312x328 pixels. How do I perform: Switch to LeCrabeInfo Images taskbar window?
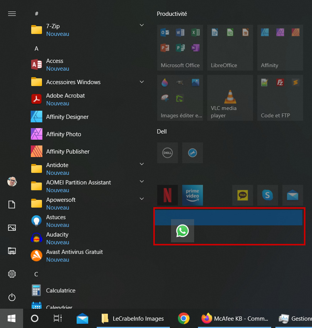coord(133,318)
